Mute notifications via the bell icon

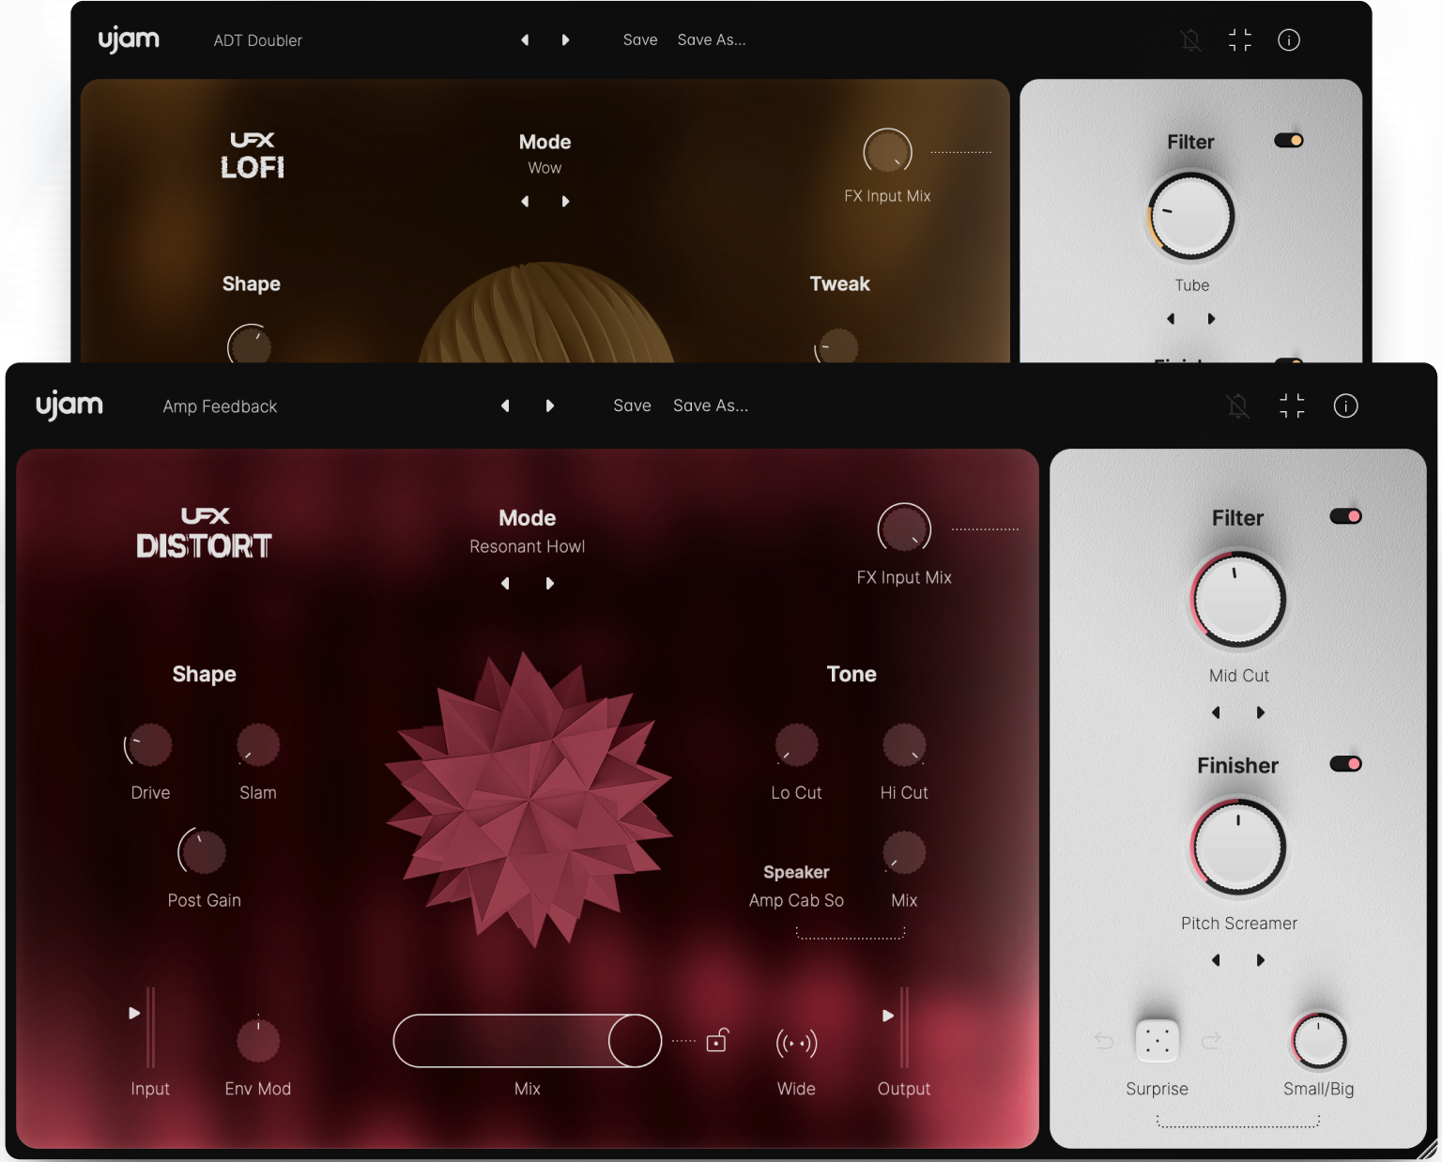(x=1239, y=405)
